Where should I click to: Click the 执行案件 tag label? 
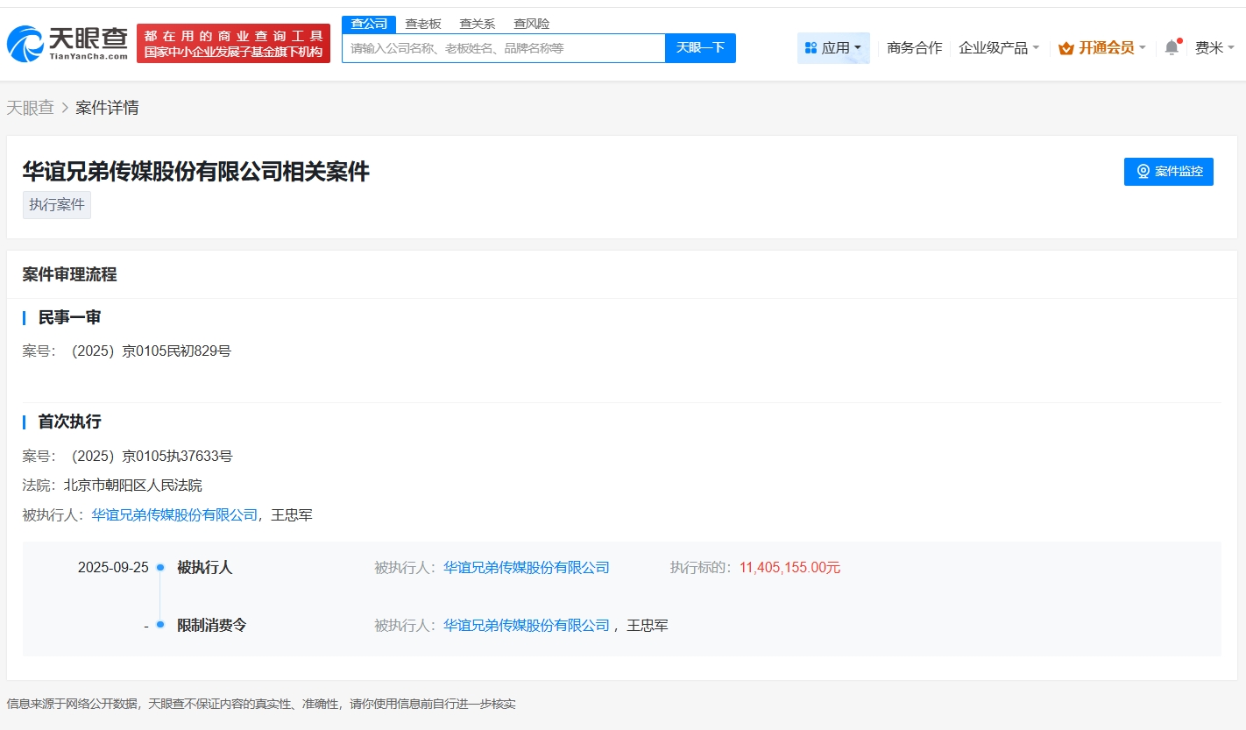pos(57,205)
